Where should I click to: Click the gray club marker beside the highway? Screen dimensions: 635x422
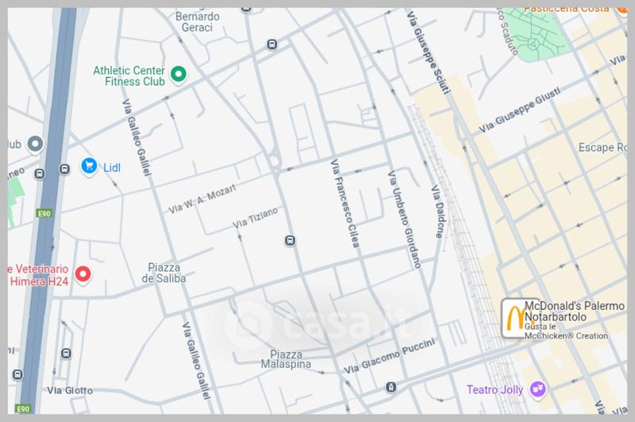[35, 144]
